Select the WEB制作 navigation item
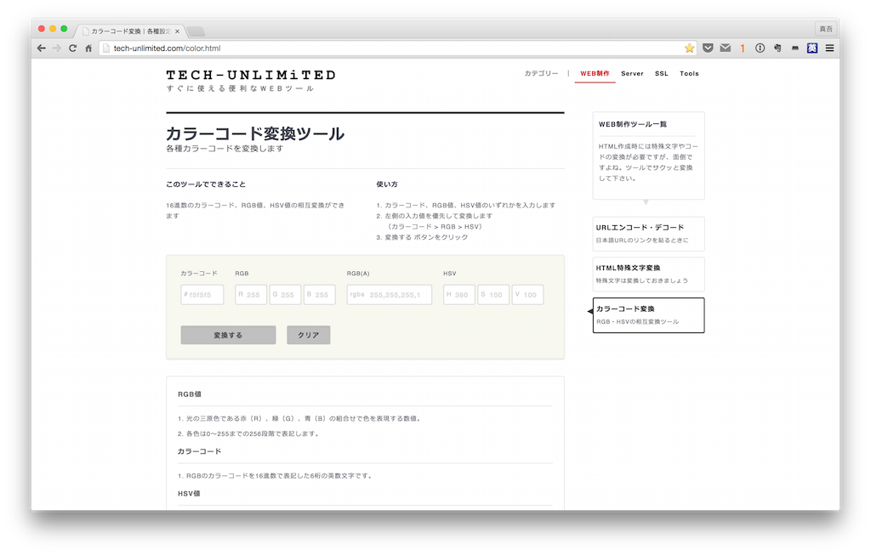This screenshot has width=871, height=555. pyautogui.click(x=595, y=74)
